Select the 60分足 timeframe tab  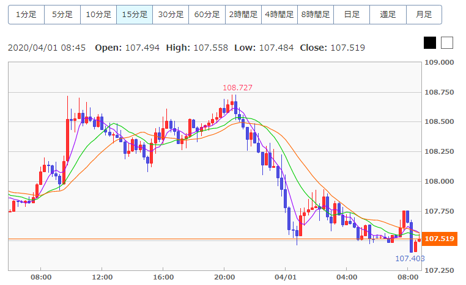tap(207, 14)
